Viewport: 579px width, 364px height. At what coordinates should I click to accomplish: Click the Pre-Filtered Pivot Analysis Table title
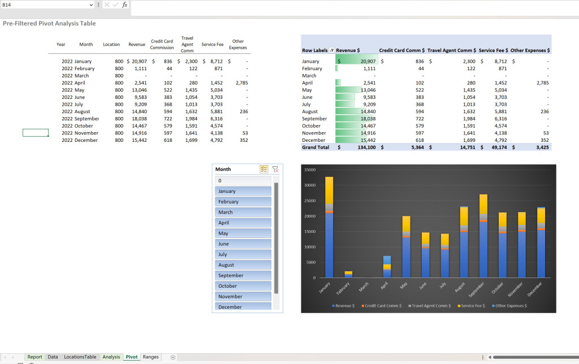tap(49, 23)
